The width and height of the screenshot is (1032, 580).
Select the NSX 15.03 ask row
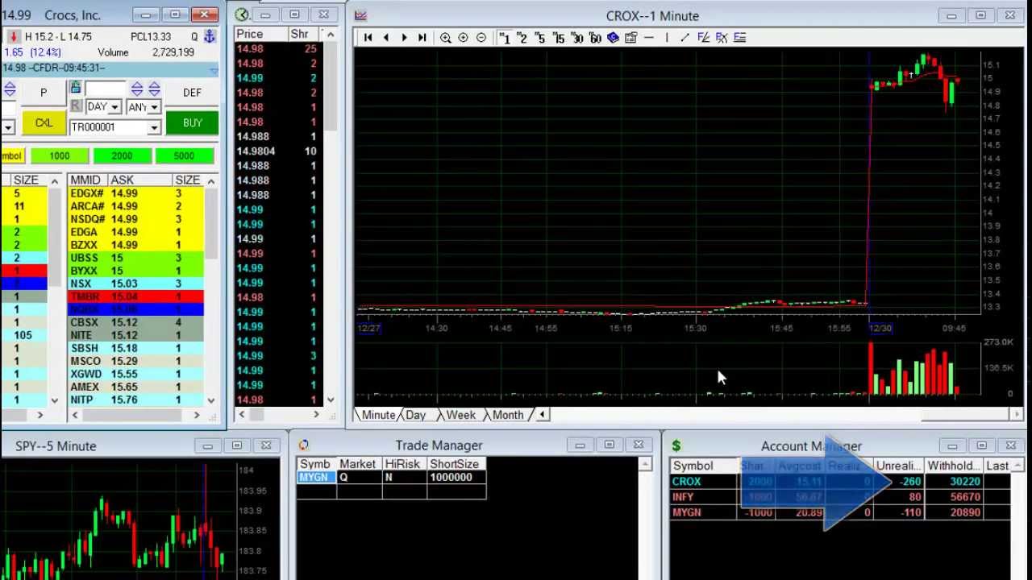coord(135,284)
